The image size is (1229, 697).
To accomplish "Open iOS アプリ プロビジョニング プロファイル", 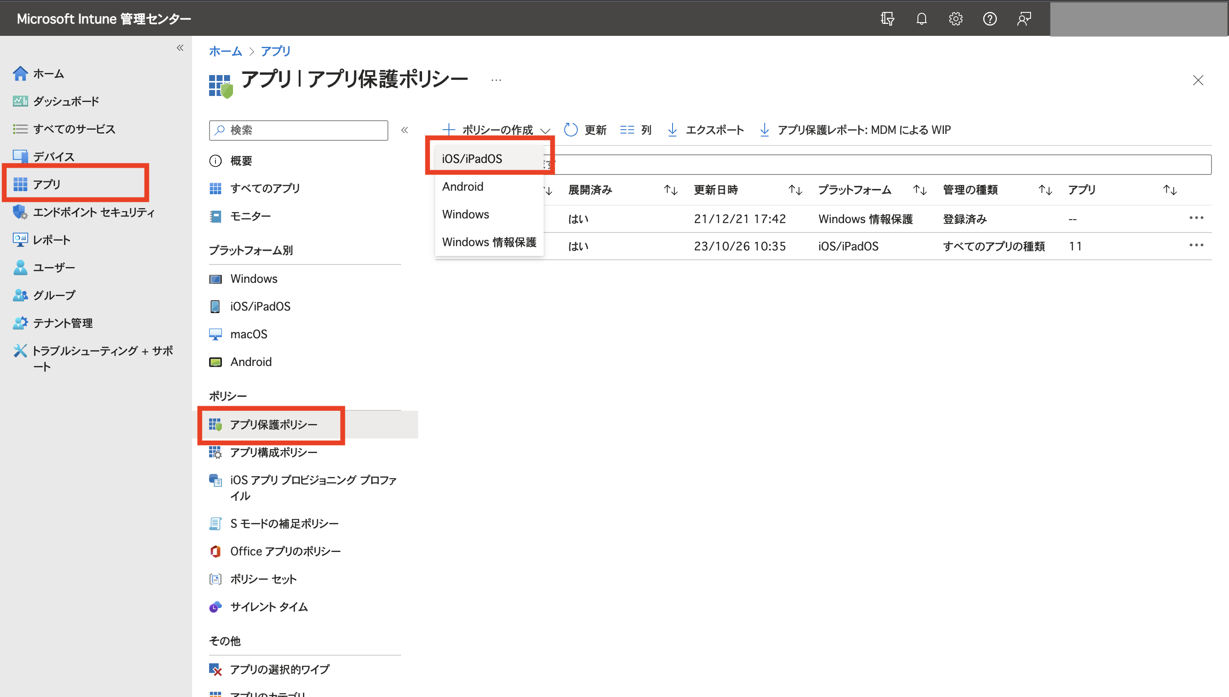I will point(303,488).
